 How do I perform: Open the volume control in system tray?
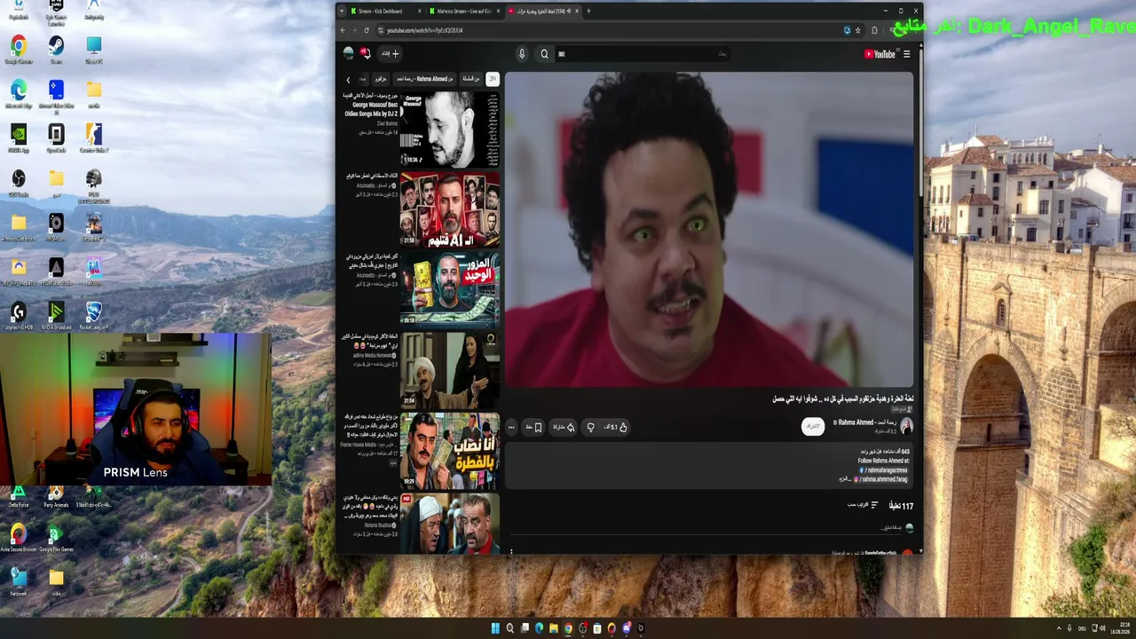pos(1102,628)
